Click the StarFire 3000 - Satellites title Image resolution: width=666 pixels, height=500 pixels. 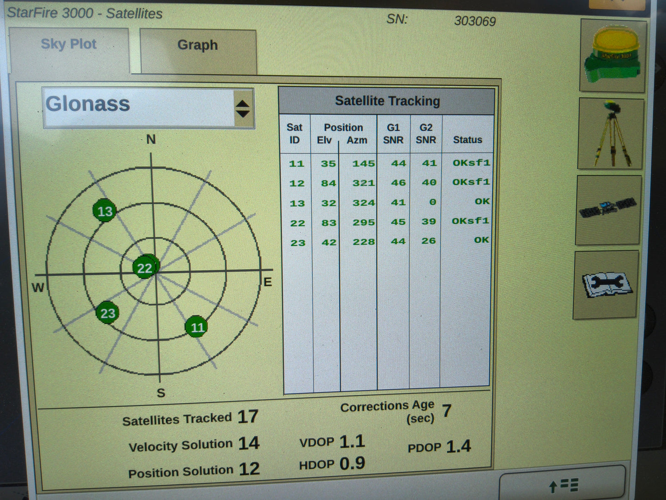coord(85,13)
